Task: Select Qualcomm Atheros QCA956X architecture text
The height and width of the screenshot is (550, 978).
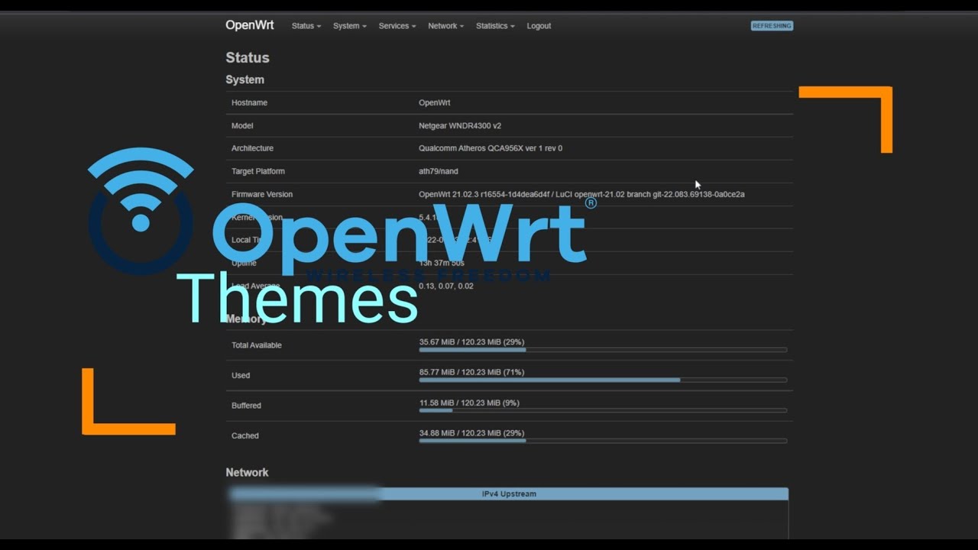Action: pos(491,148)
